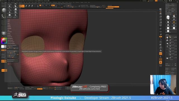Switch to the Move transform tool
This screenshot has width=179, height=101.
pos(26,6)
